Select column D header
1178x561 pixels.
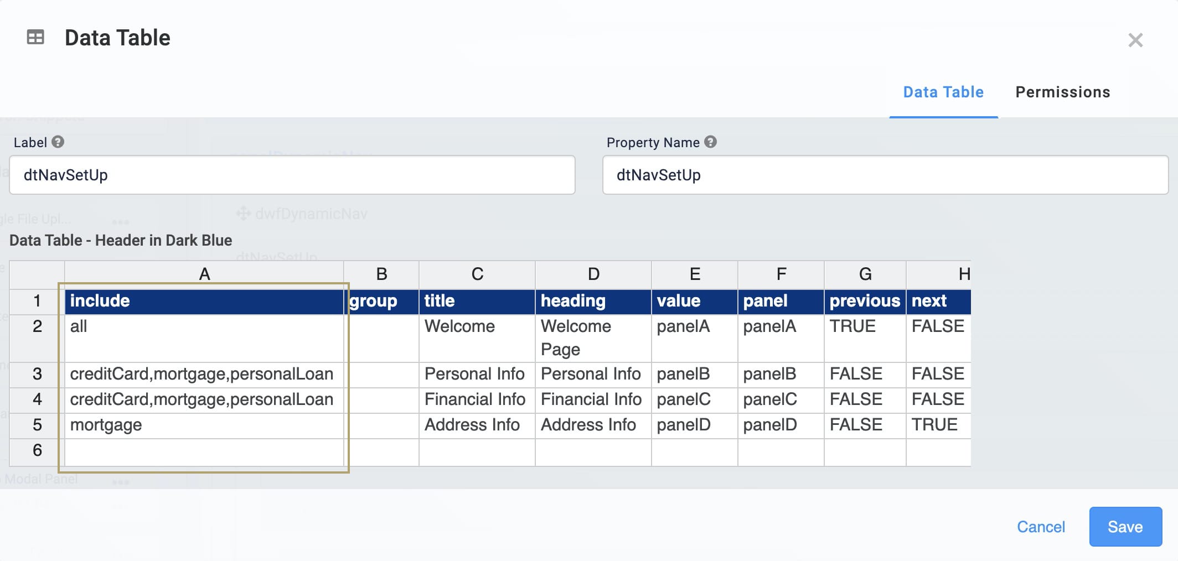tap(593, 274)
